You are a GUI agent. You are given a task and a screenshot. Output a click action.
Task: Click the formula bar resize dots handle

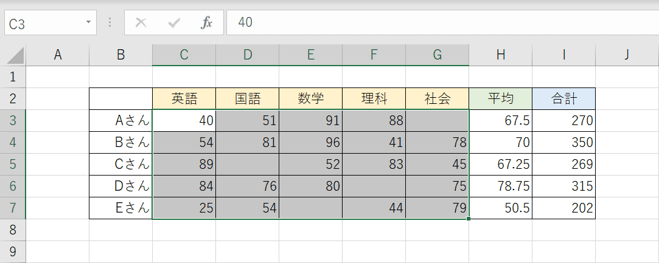click(x=110, y=22)
